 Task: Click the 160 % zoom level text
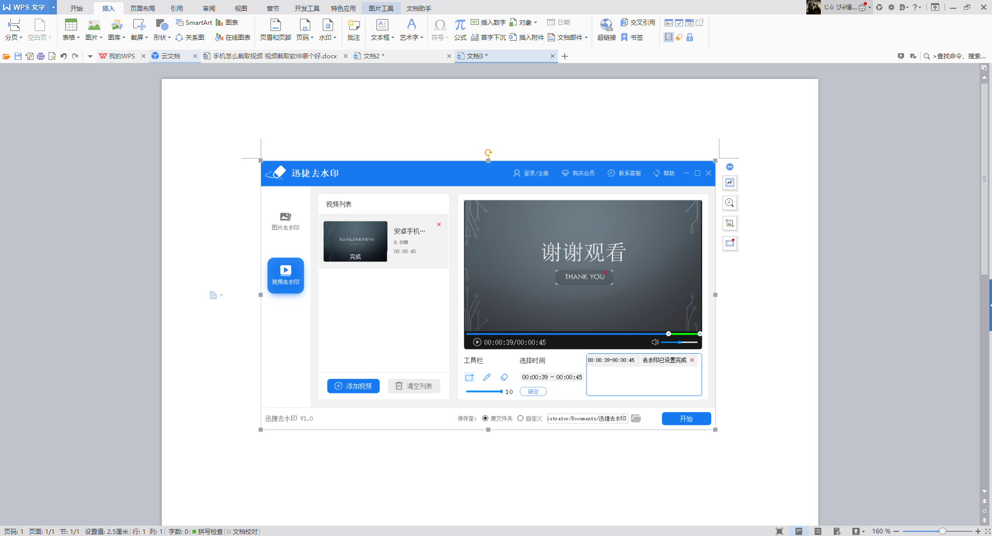[x=881, y=531]
